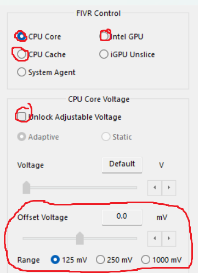Click the Default voltage value button
The height and width of the screenshot is (273, 199).
[122, 165]
